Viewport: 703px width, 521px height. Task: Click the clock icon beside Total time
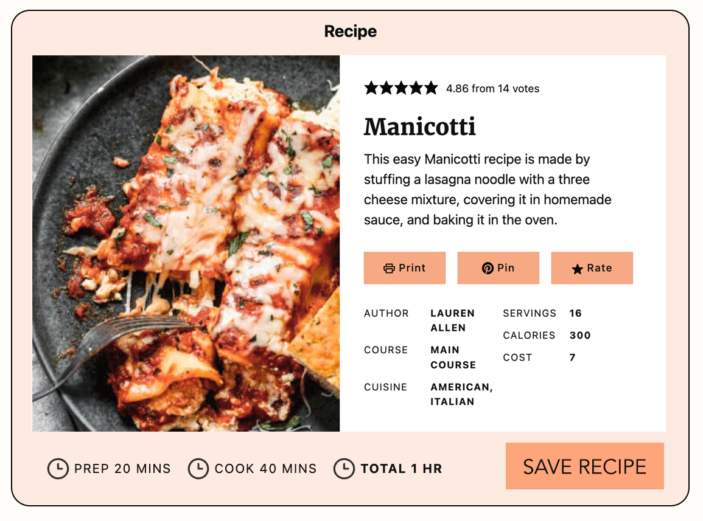coord(344,469)
